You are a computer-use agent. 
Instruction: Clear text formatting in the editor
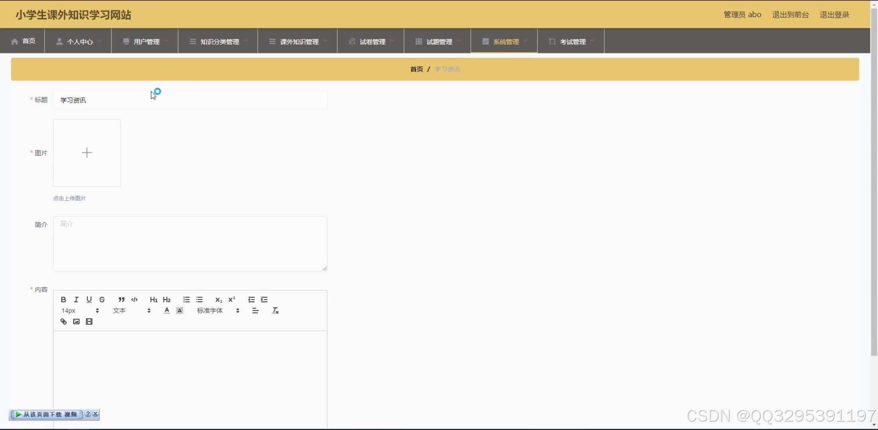(275, 311)
